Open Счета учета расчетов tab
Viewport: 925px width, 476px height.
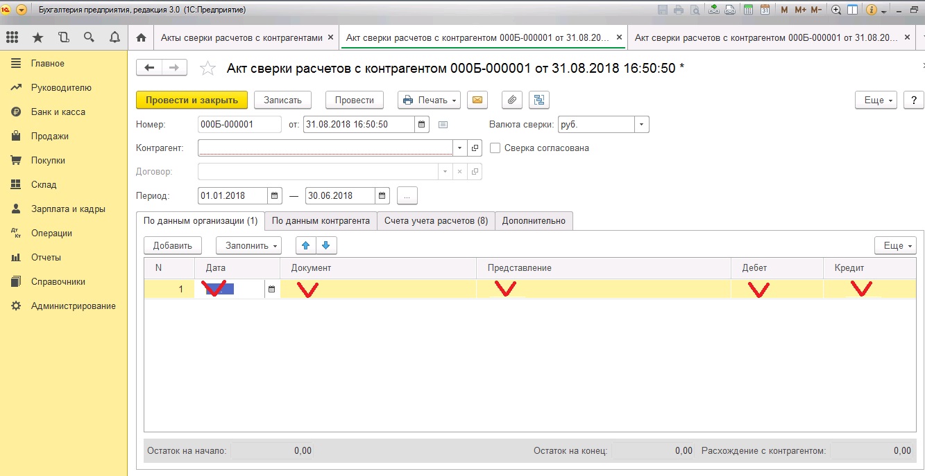point(435,221)
